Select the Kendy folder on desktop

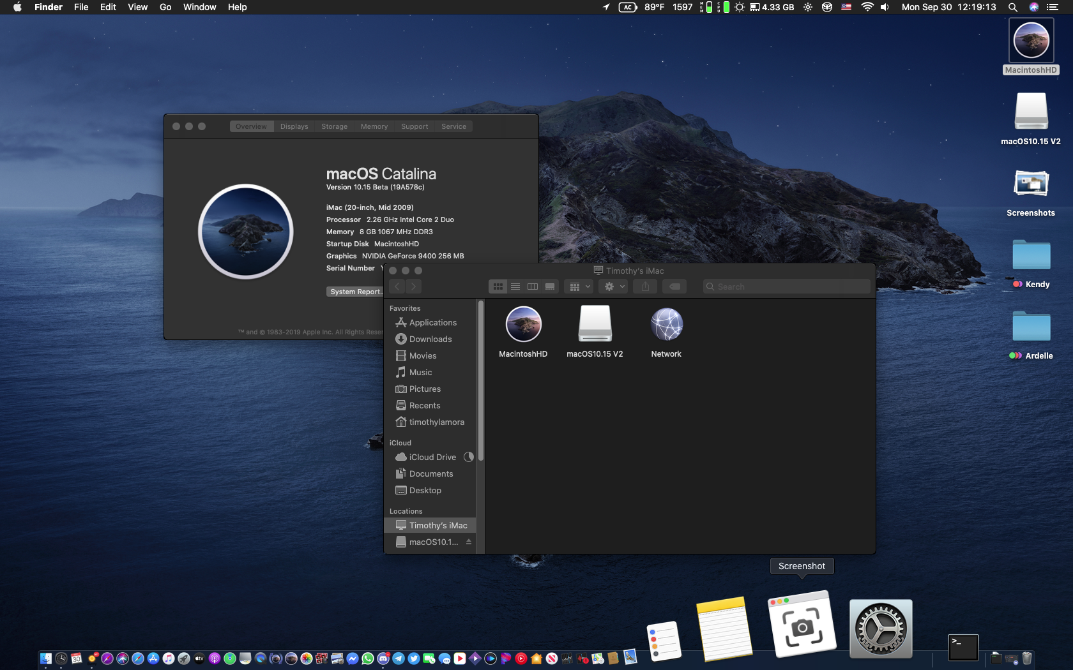click(1031, 263)
